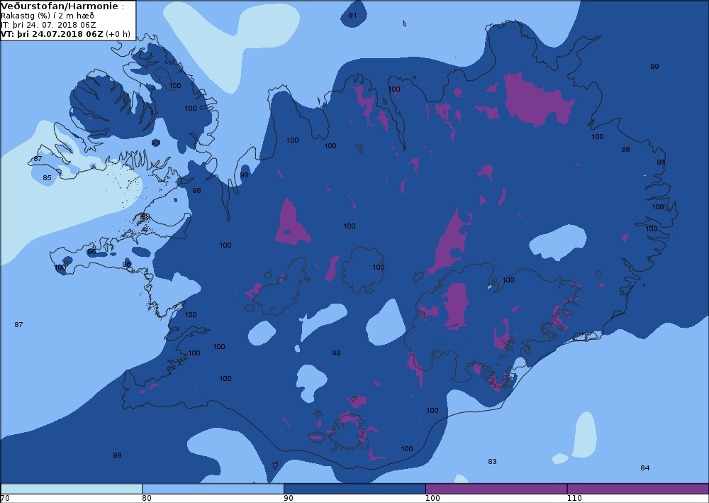
Task: Click the legend tick label '70'
Action: coord(5,499)
